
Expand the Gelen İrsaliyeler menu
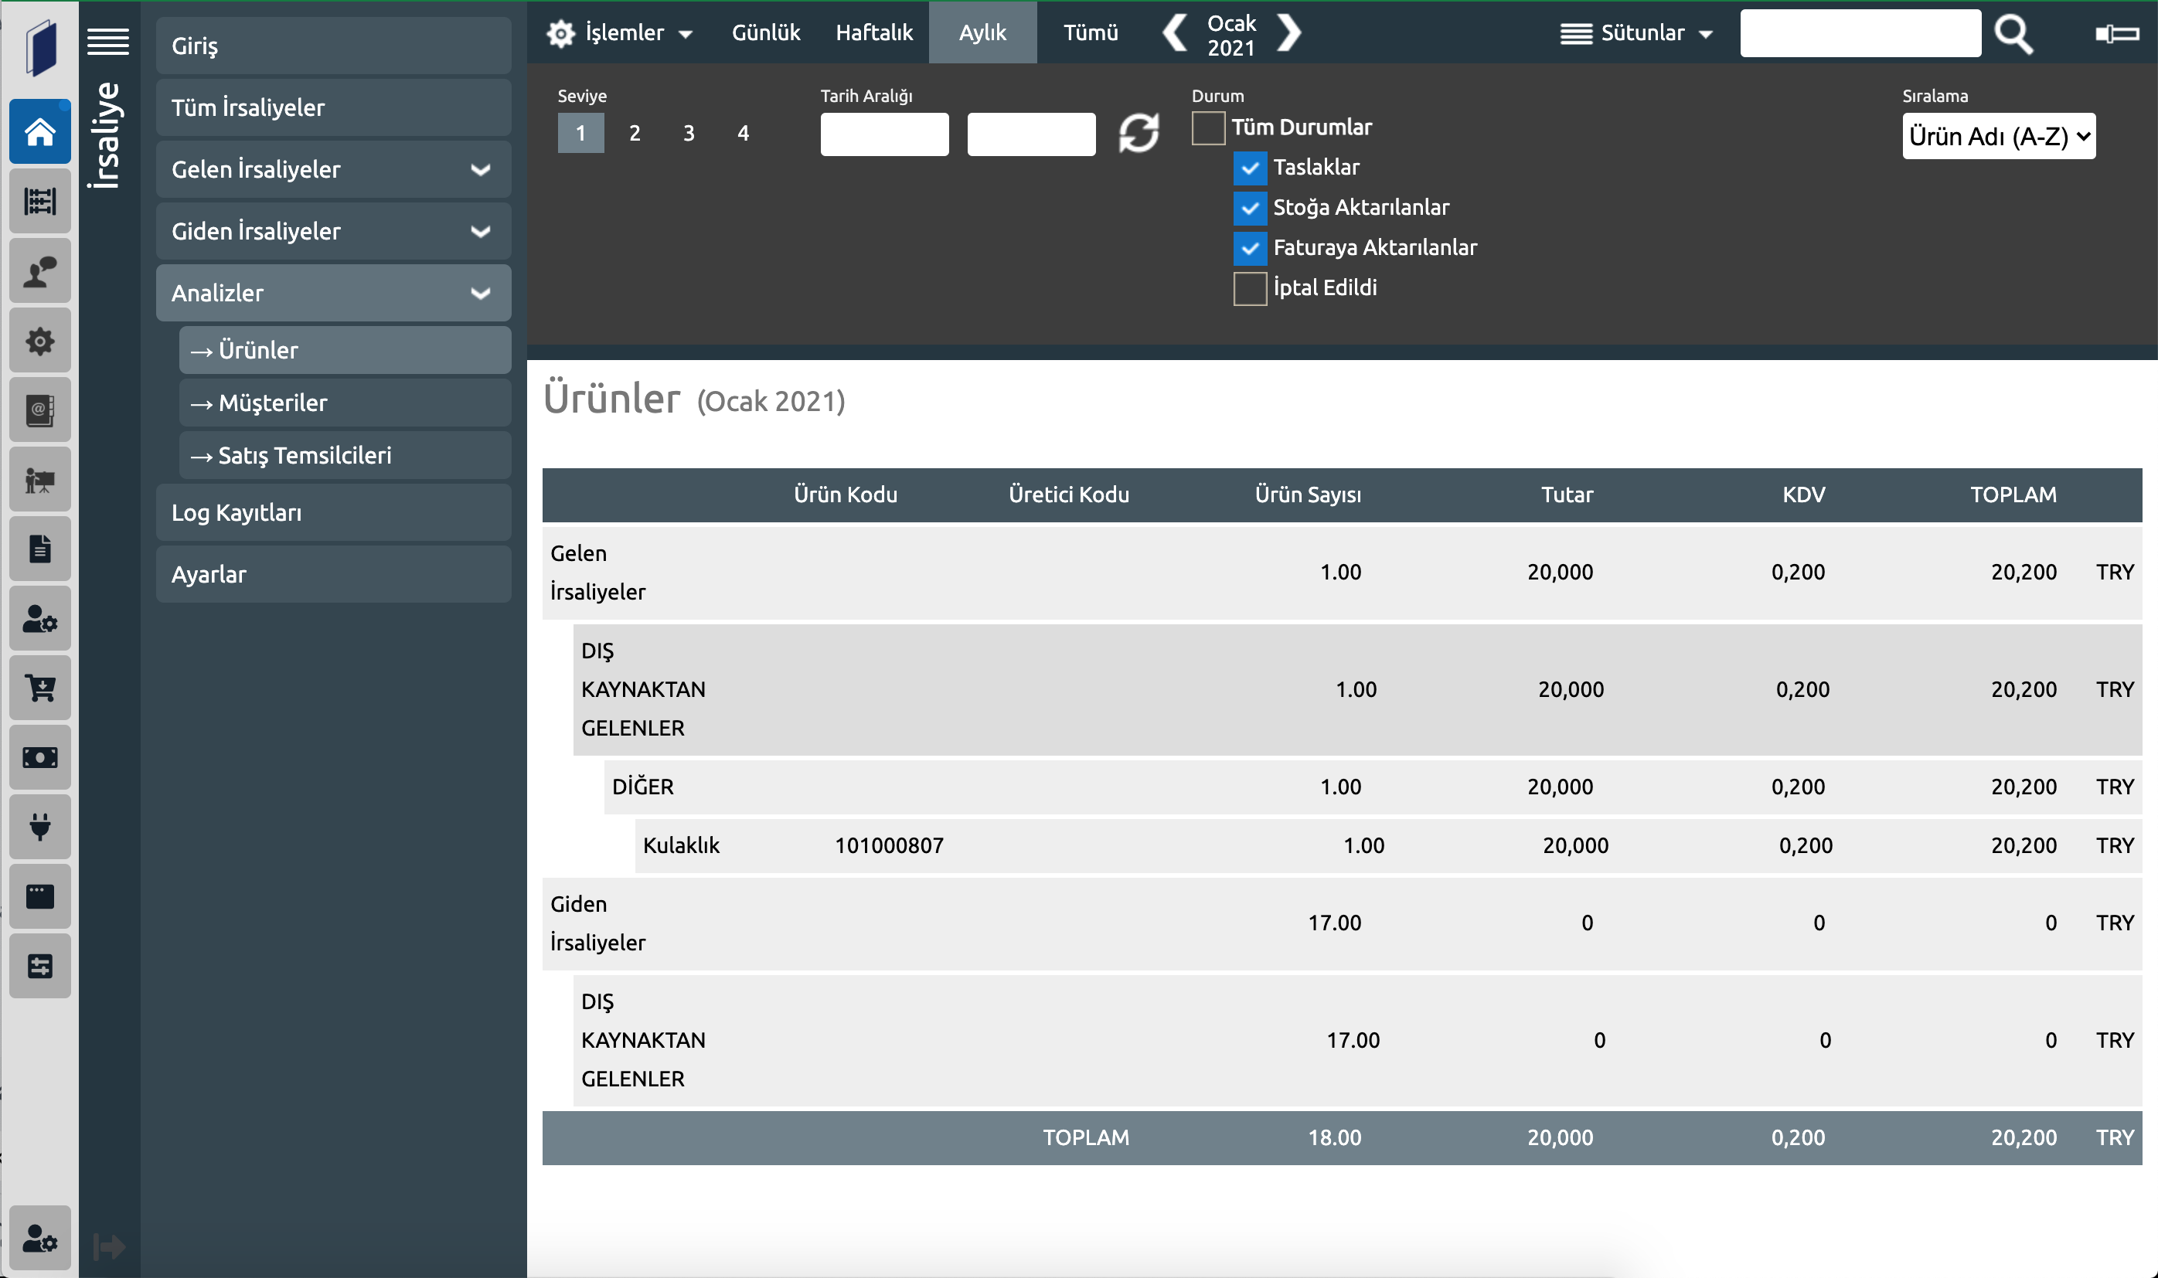[333, 170]
